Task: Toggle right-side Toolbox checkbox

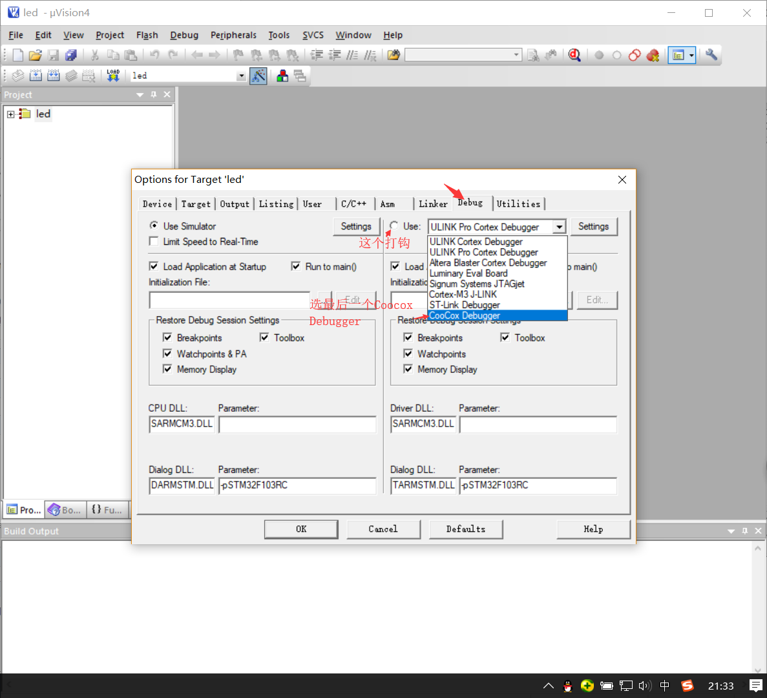Action: coord(505,337)
